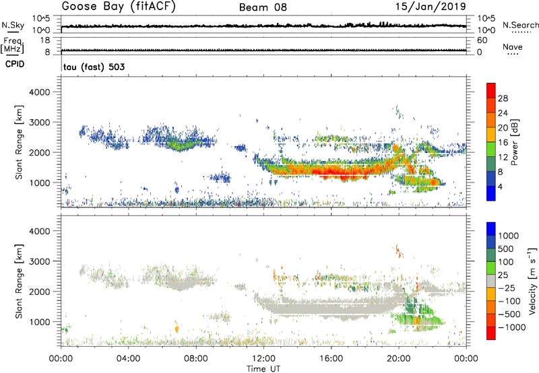Click the red bottom of Velocity colorbar
The width and height of the screenshot is (539, 373).
491,333
